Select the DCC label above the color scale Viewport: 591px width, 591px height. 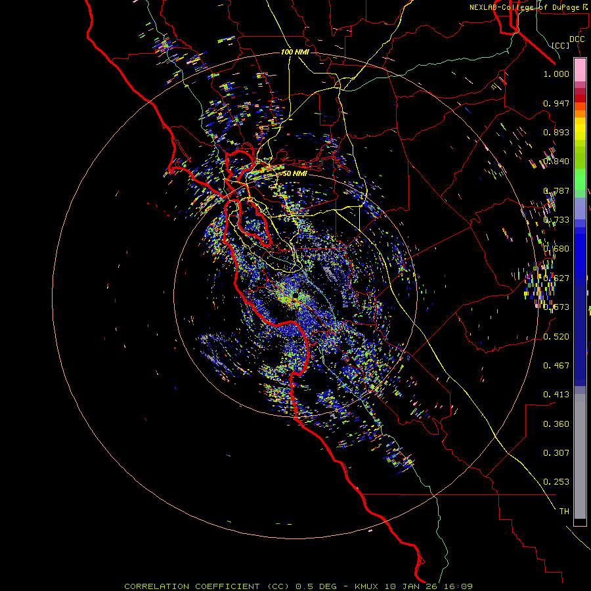pos(577,39)
